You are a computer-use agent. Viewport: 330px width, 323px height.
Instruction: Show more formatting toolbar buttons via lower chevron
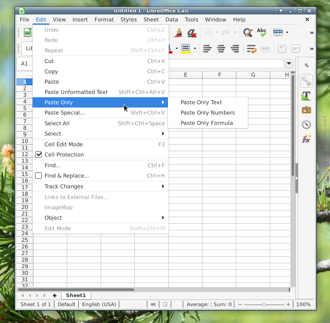(x=312, y=49)
